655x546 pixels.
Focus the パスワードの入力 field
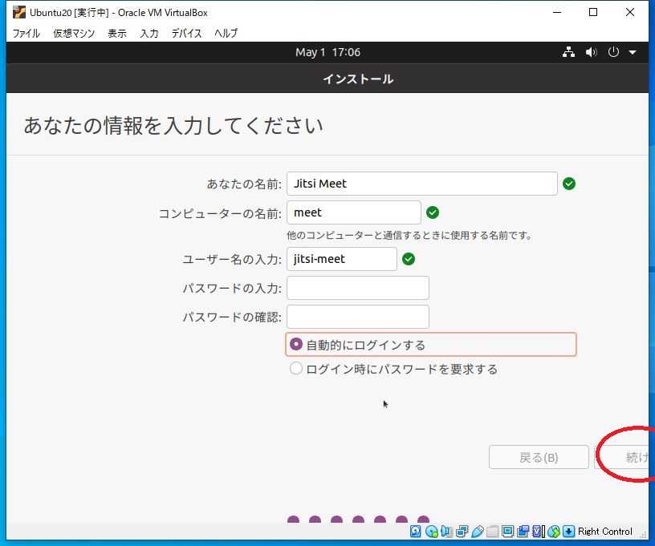point(358,288)
